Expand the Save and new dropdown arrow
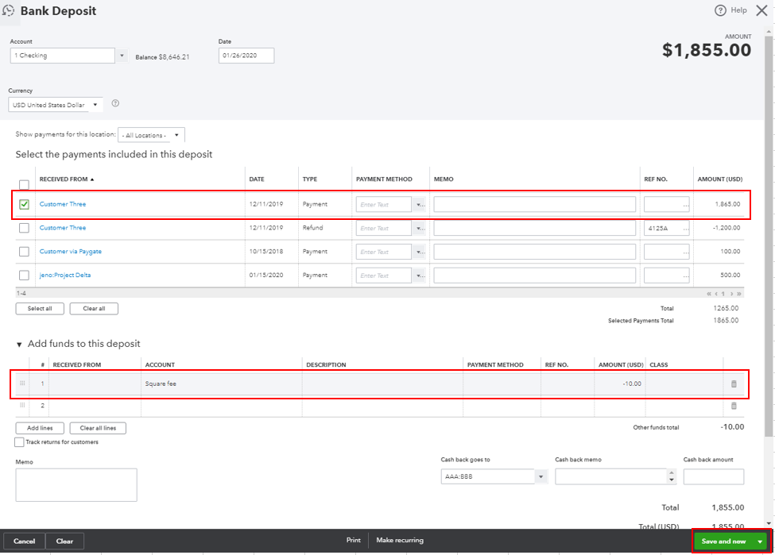Screen dimensions: 775x555 point(760,542)
